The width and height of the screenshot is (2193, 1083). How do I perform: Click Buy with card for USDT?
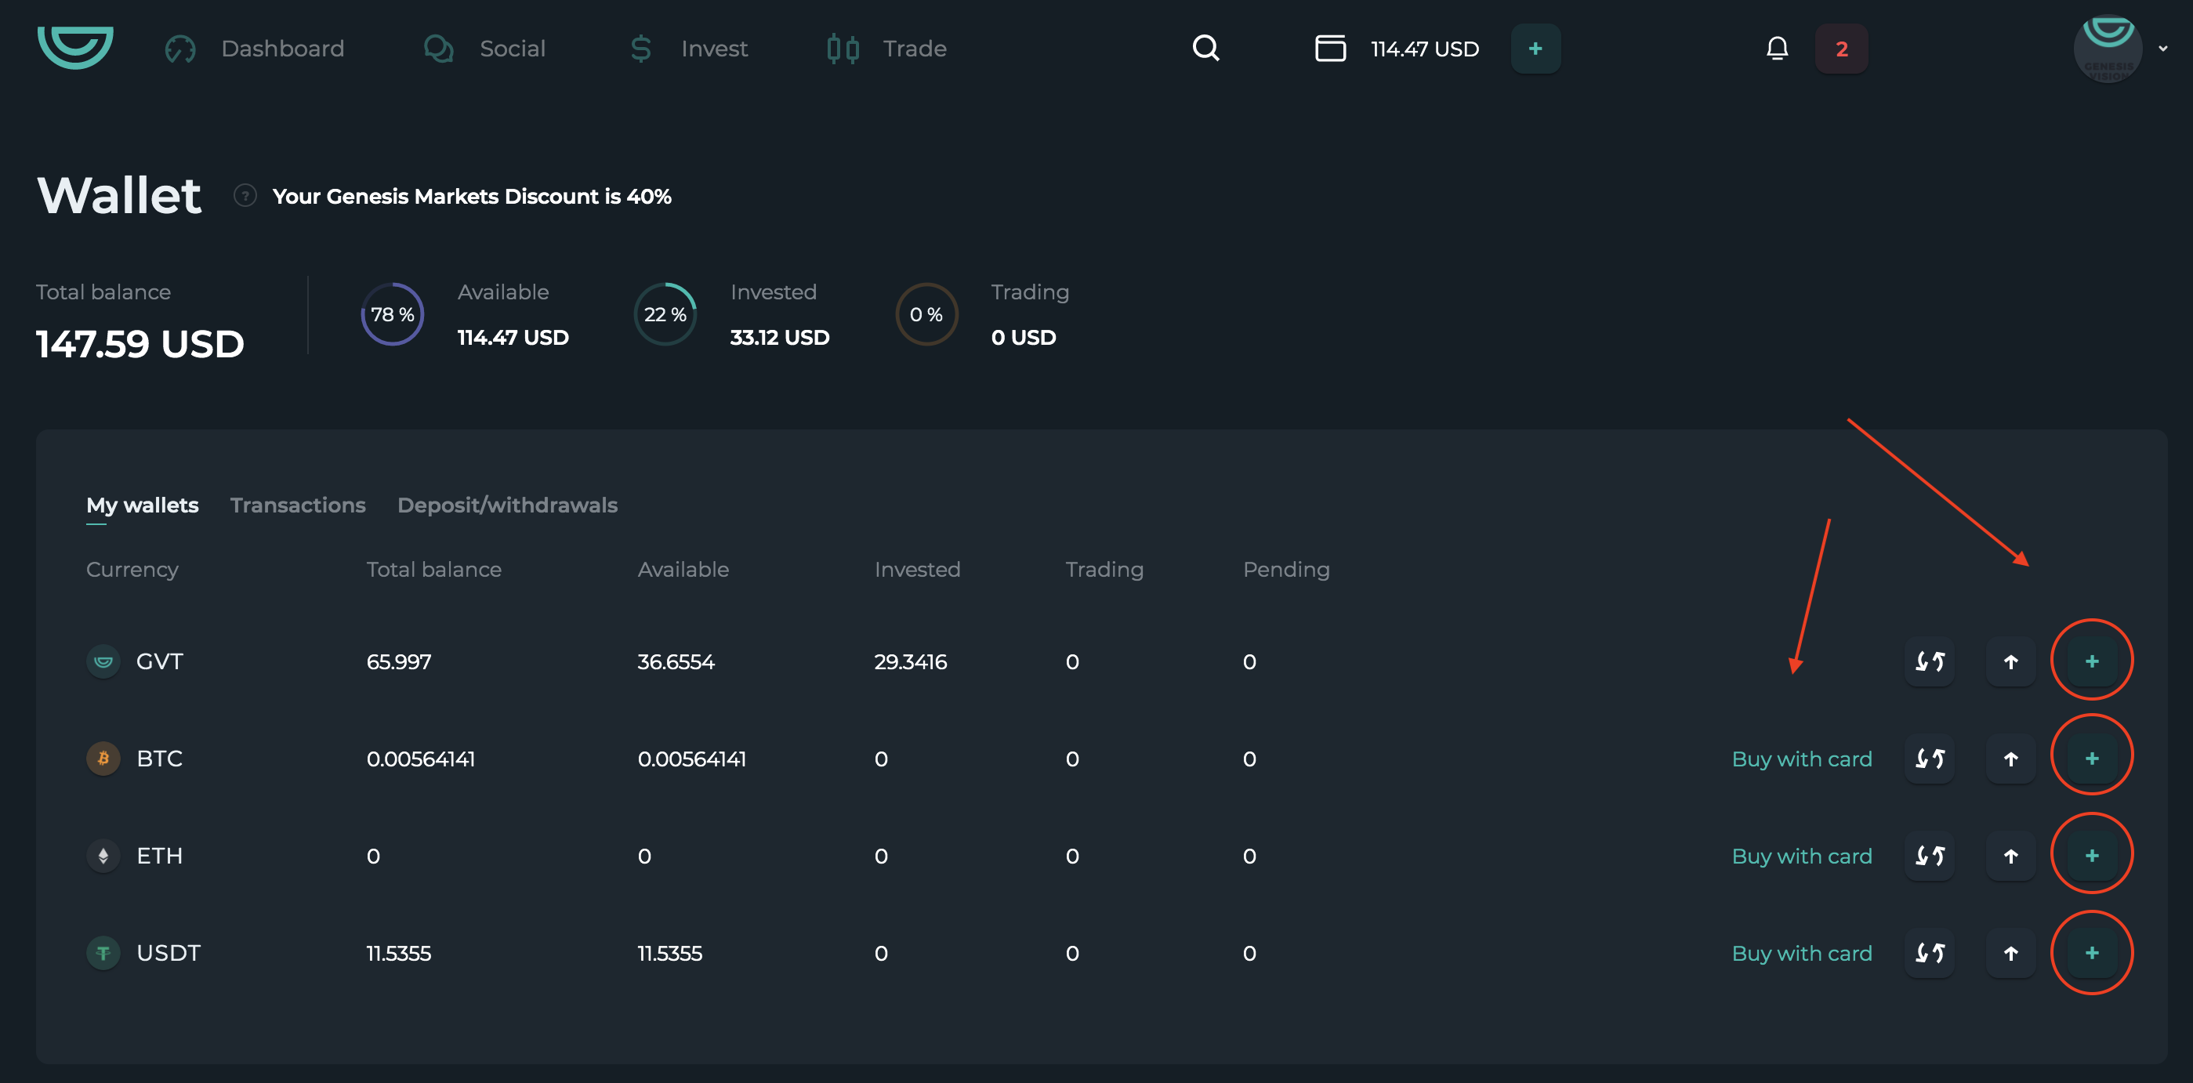[1801, 953]
